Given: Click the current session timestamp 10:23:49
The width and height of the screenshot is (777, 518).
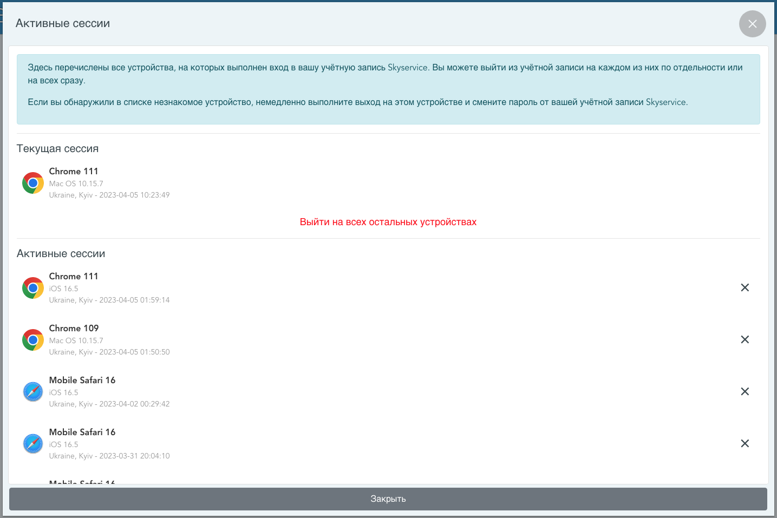Looking at the screenshot, I should coord(134,195).
